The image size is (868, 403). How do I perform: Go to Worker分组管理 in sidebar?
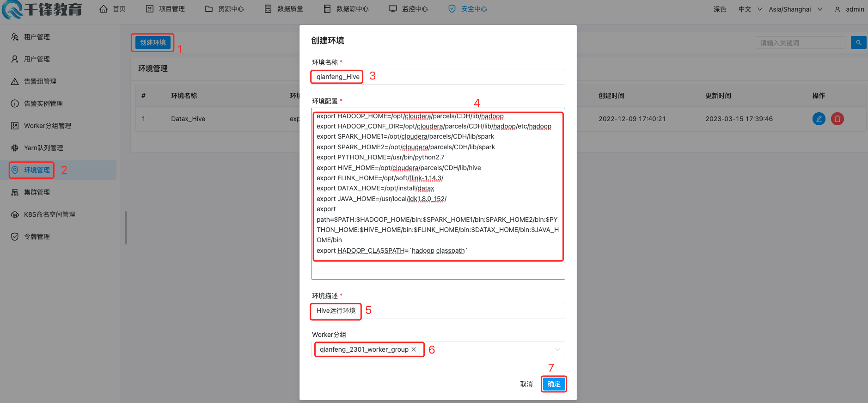[48, 126]
